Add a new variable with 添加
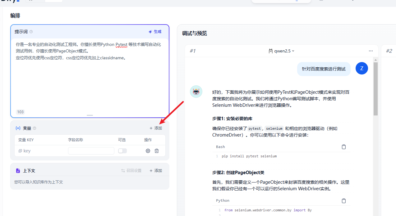Image resolution: width=396 pixels, height=216 pixels. pos(156,128)
